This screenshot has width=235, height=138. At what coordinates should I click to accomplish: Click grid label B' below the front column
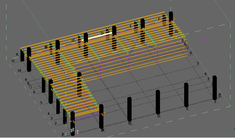click(102, 130)
